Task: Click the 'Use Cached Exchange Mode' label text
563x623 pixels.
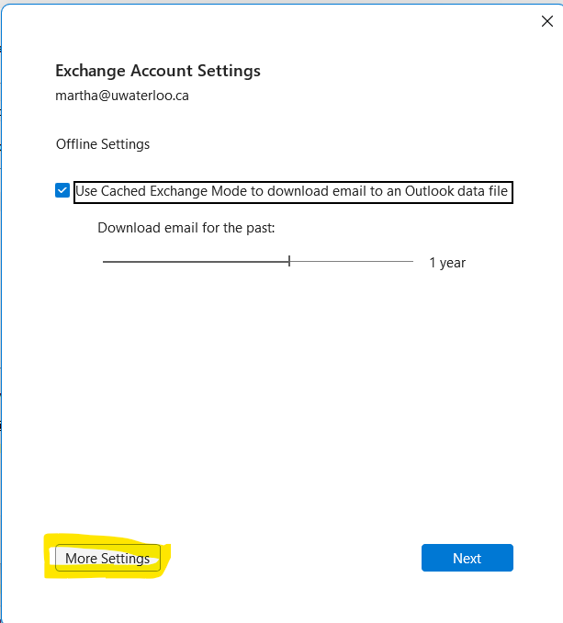Action: tap(291, 191)
